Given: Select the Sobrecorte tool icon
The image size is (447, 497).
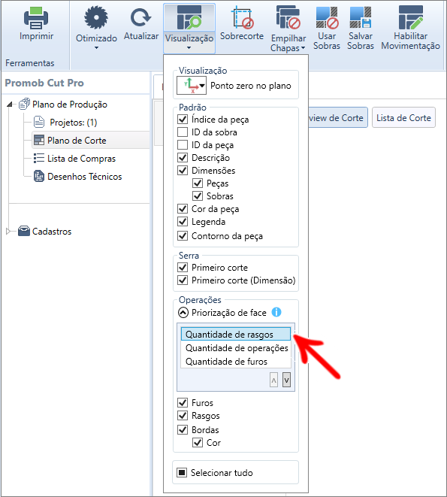Looking at the screenshot, I should click(242, 18).
